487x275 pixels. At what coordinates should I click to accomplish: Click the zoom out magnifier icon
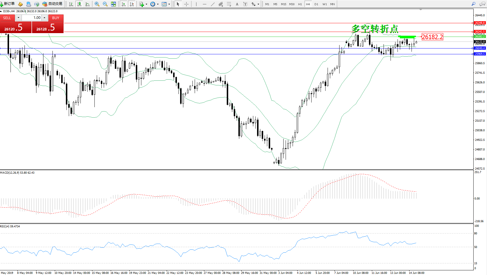(x=105, y=4)
